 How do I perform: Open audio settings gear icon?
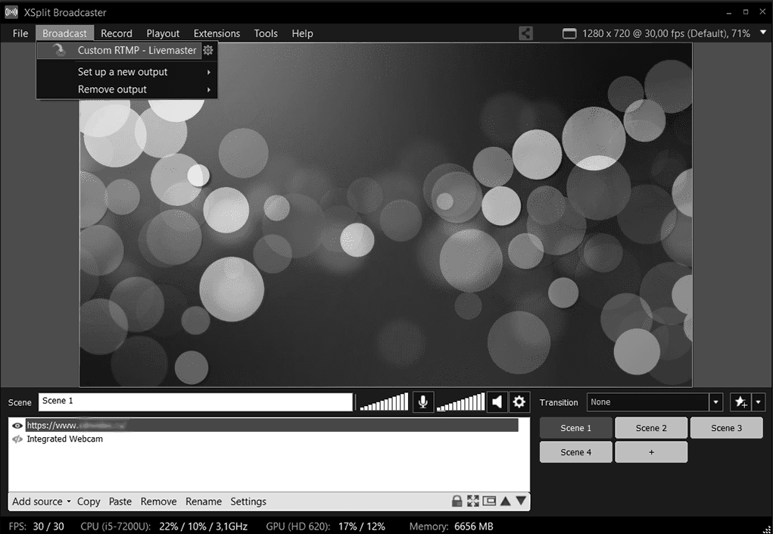(519, 402)
